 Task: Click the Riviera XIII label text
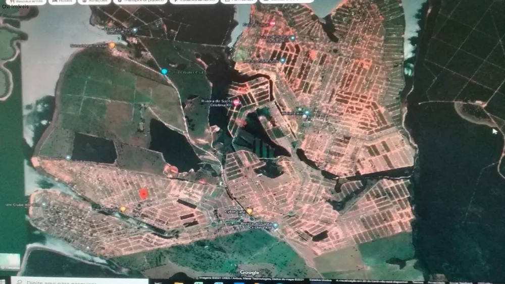[x=292, y=113]
